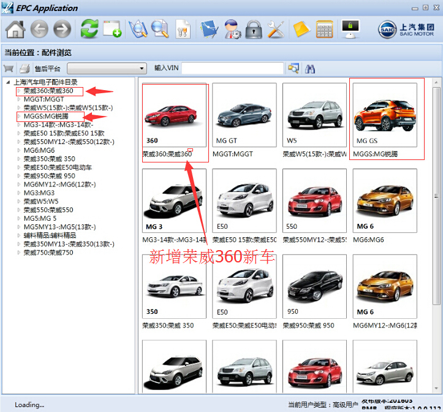Open the MG 6 thumbnail labeled MG6:MG6
Viewport: 443px width, 412px height.
pyautogui.click(x=385, y=200)
